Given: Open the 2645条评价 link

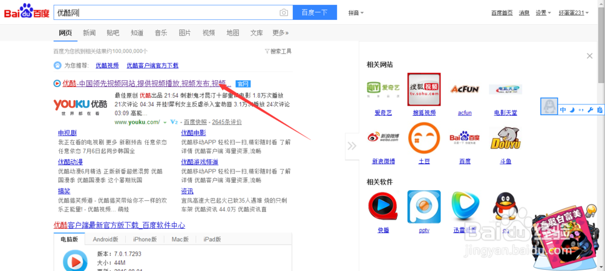Looking at the screenshot, I should point(227,123).
